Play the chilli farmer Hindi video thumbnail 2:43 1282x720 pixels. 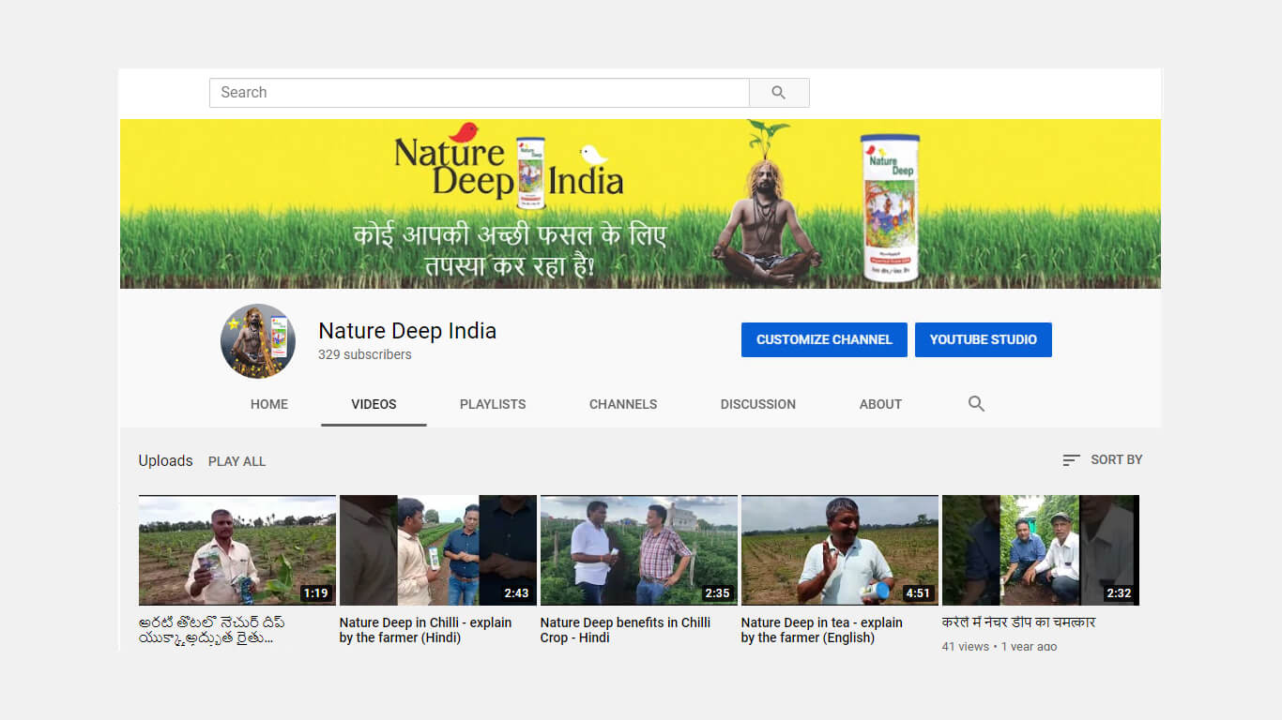tap(438, 550)
